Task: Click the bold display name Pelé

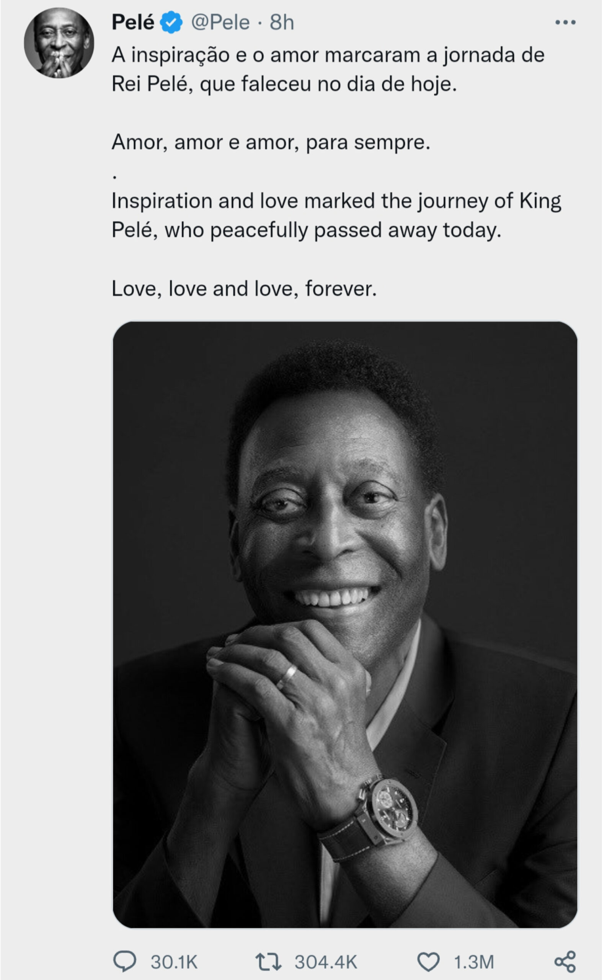Action: [132, 22]
